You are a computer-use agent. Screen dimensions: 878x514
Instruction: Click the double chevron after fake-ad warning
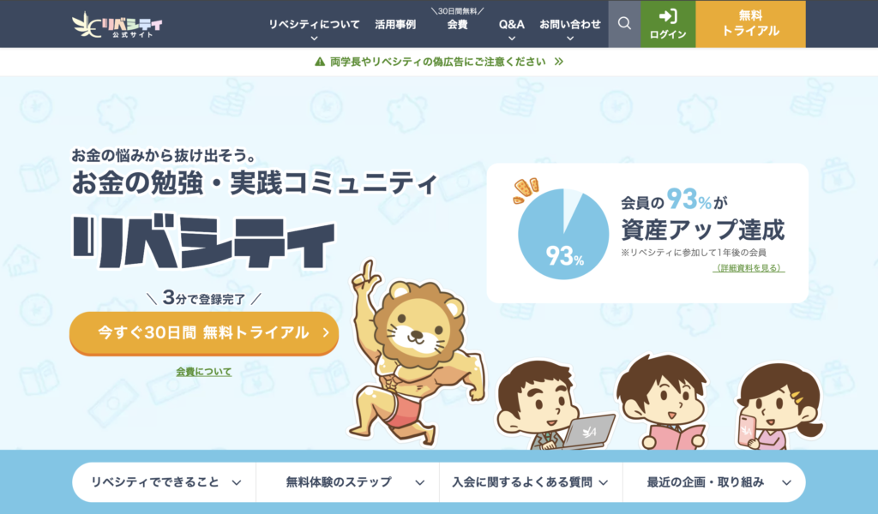(x=558, y=62)
